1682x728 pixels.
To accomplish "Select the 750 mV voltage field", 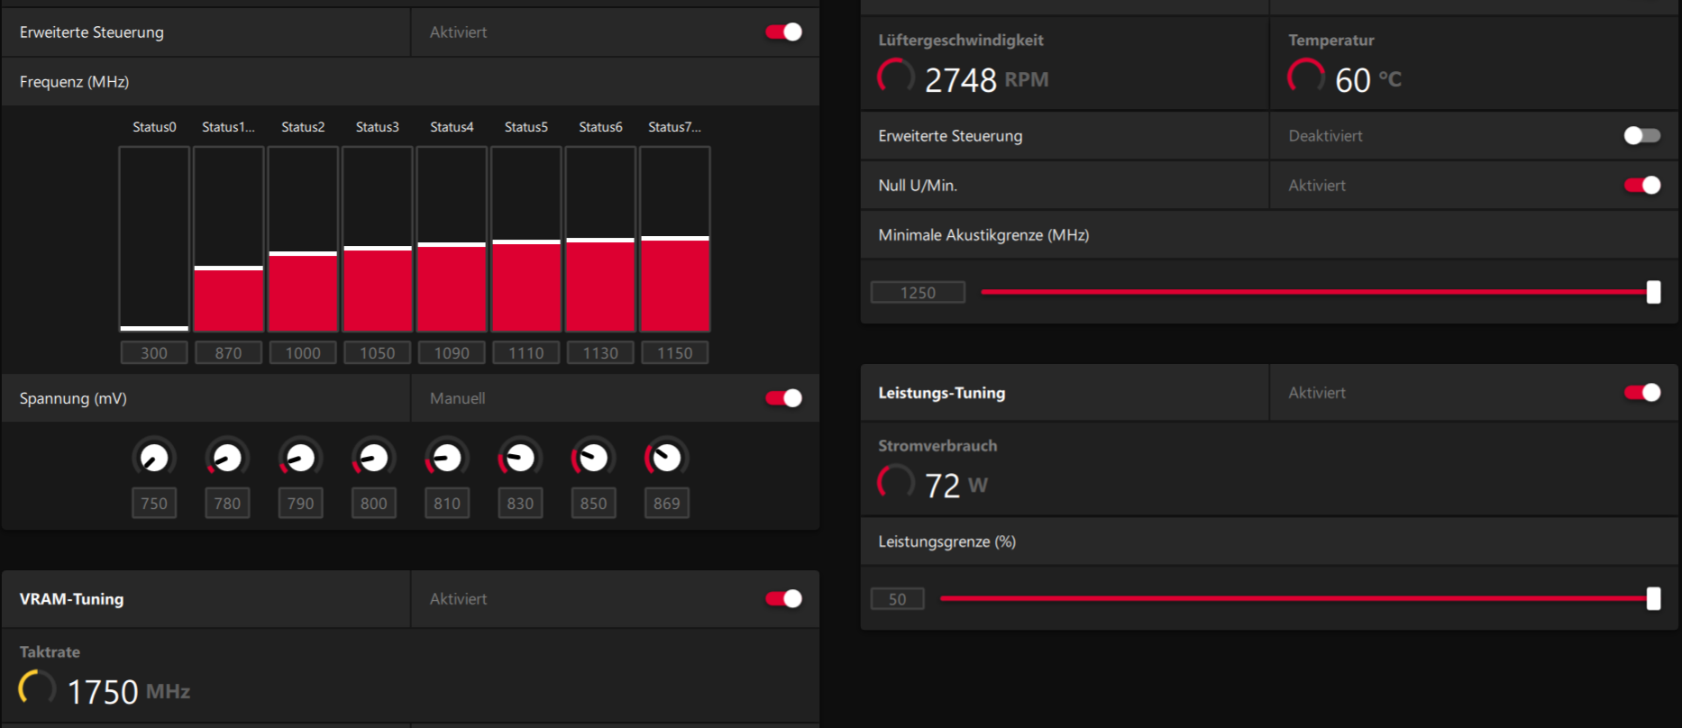I will (154, 504).
